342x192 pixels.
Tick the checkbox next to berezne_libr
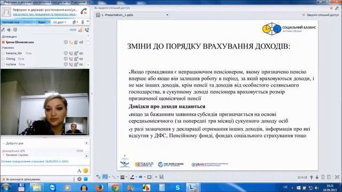click(3, 53)
